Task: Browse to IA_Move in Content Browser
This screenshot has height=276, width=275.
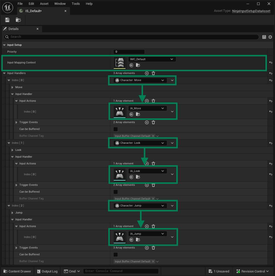Action: [138, 114]
